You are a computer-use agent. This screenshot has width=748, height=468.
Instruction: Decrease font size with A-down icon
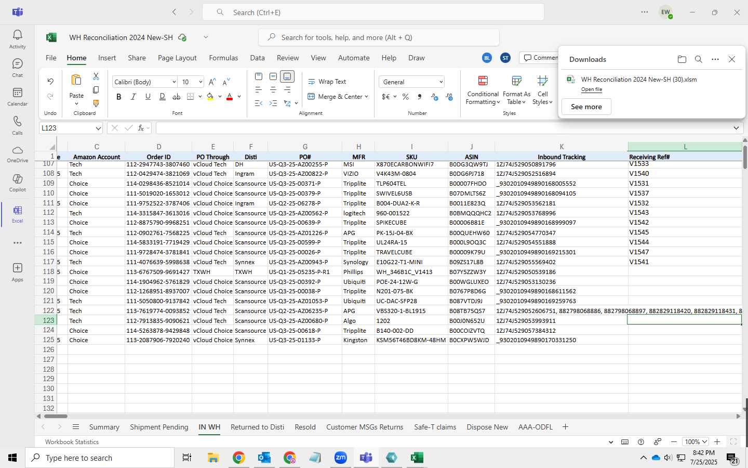226,82
